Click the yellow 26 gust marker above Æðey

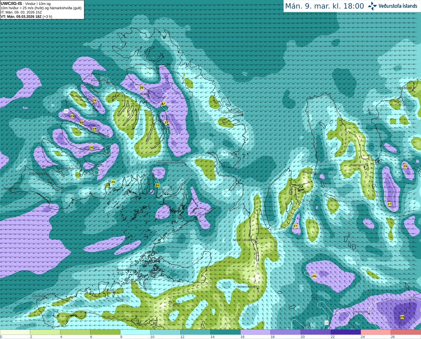click(x=141, y=88)
